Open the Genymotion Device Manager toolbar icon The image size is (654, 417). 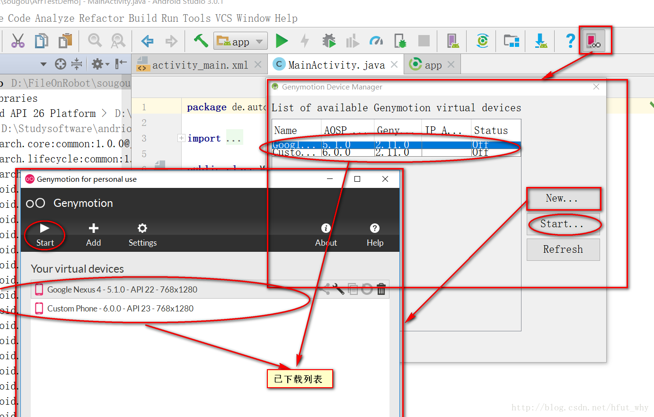(x=593, y=41)
